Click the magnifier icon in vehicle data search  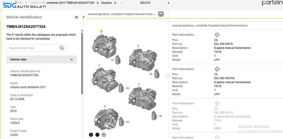click(x=62, y=48)
